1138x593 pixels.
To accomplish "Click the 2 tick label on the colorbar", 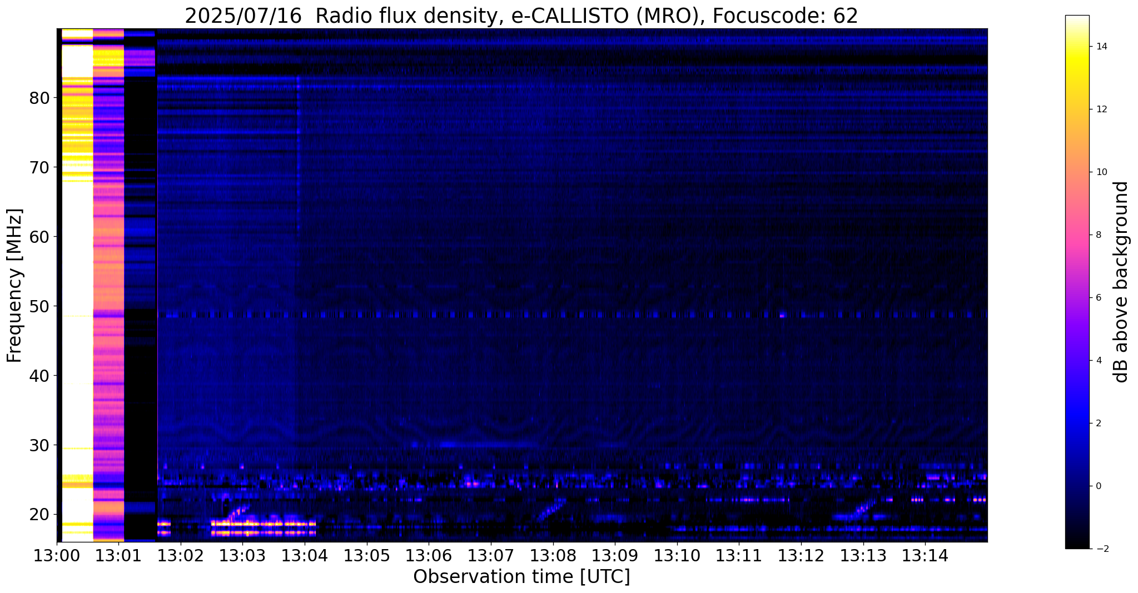I will click(x=1099, y=423).
